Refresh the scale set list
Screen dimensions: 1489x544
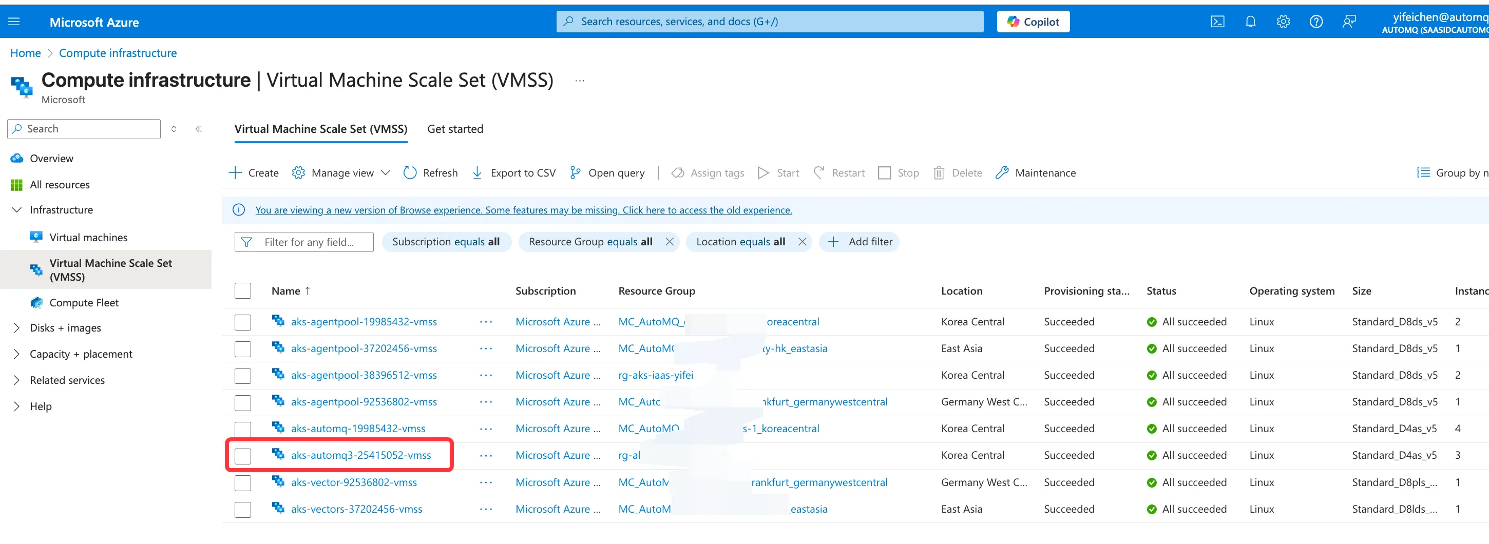(x=431, y=172)
